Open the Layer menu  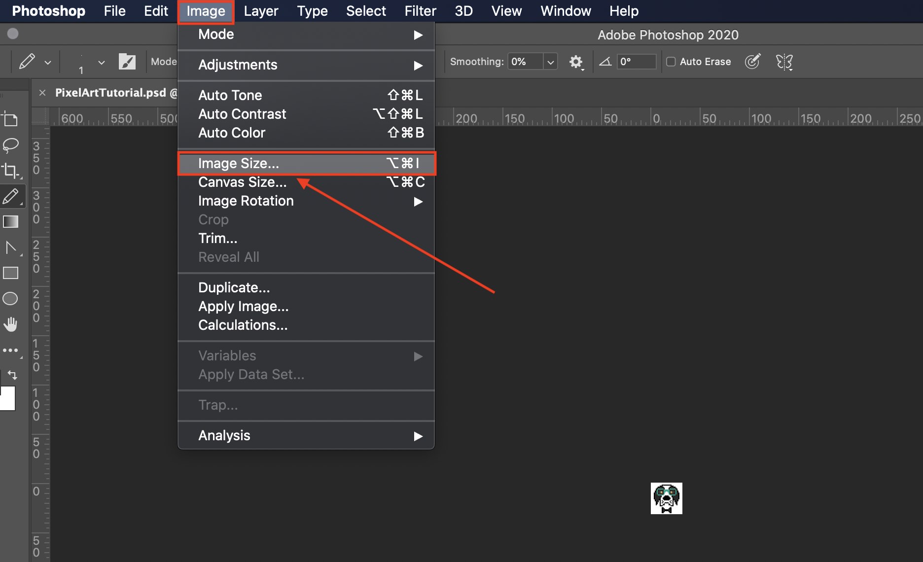point(261,11)
